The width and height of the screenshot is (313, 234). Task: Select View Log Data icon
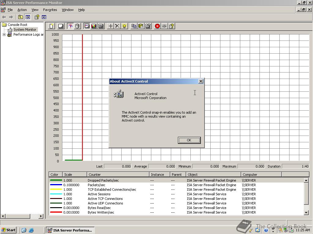pos(77,26)
